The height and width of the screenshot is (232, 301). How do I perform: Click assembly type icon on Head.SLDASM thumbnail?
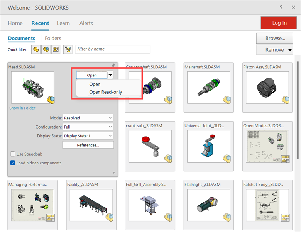click(x=51, y=100)
